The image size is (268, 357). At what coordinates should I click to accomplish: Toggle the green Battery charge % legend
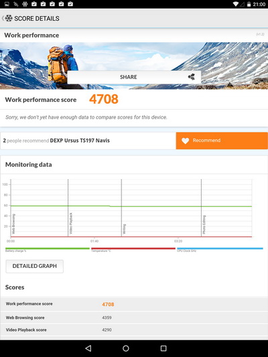tap(48, 250)
